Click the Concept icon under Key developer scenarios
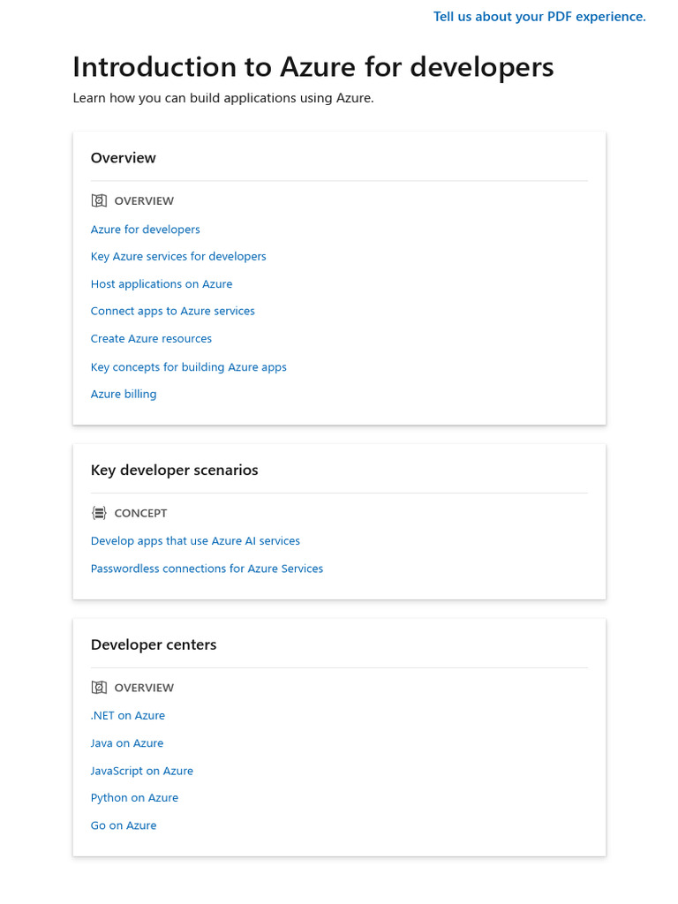 pyautogui.click(x=99, y=513)
